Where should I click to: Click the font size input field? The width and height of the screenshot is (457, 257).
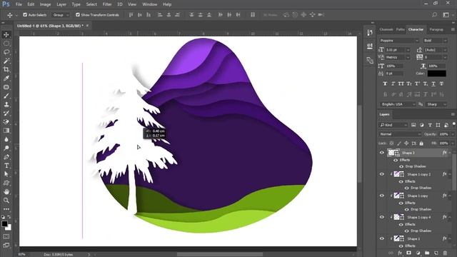tap(395, 50)
